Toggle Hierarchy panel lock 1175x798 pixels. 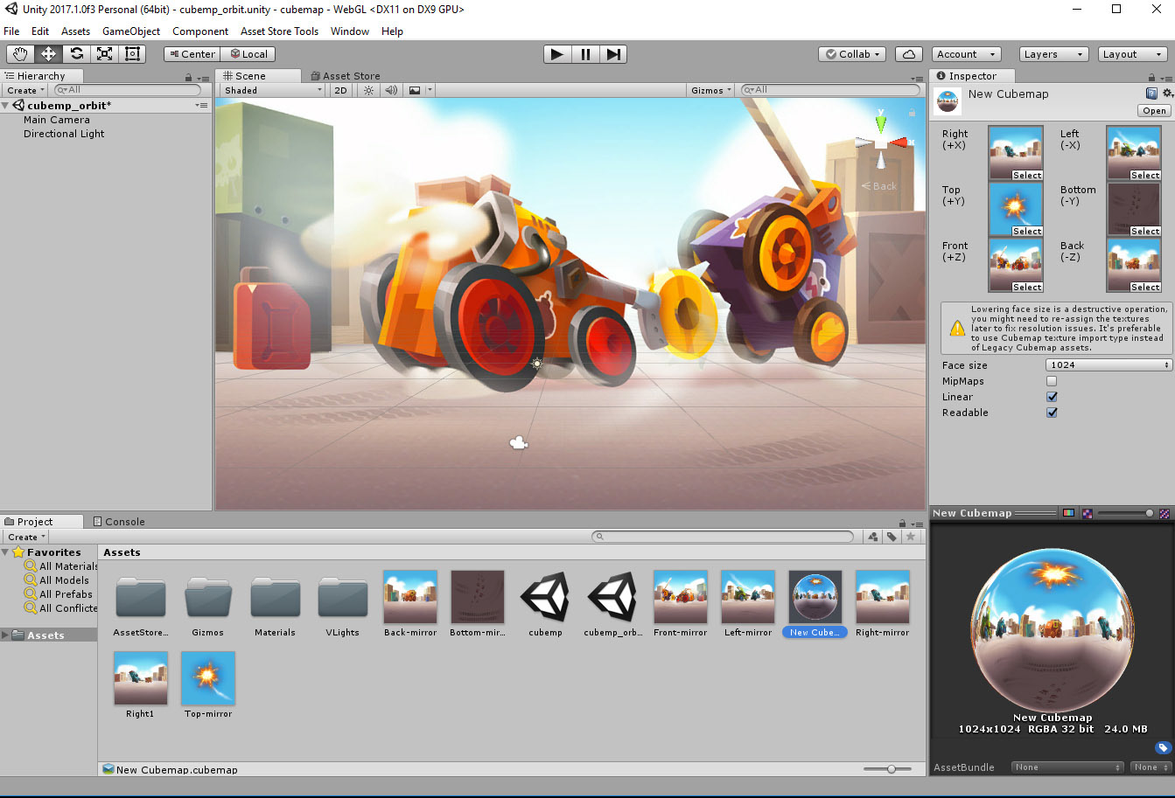click(x=188, y=77)
